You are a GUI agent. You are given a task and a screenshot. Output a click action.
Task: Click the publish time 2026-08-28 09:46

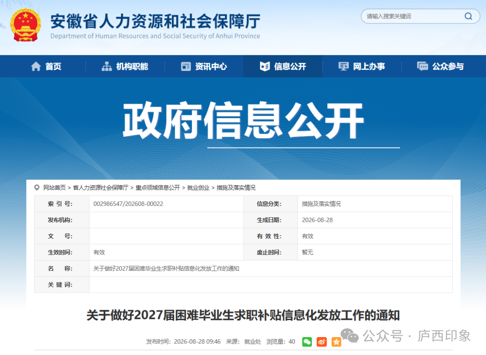click(197, 342)
